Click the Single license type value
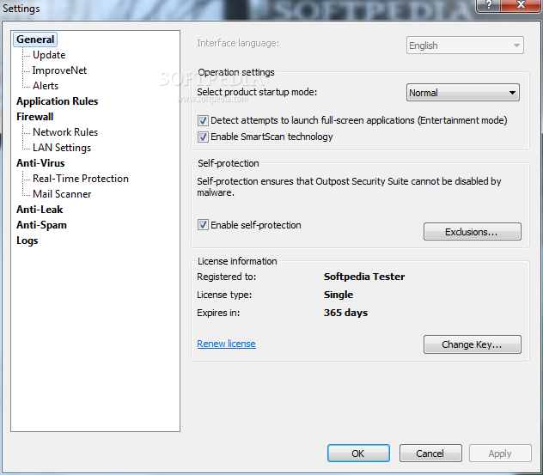Viewport: 543px width, 475px height. click(339, 295)
